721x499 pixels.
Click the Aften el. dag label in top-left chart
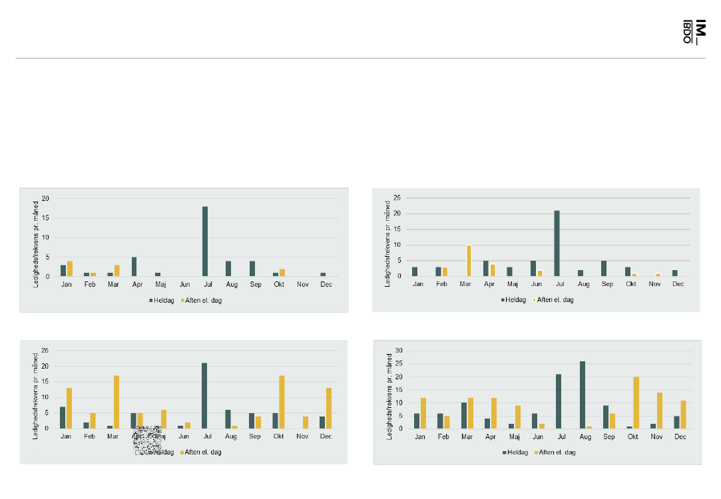203,301
